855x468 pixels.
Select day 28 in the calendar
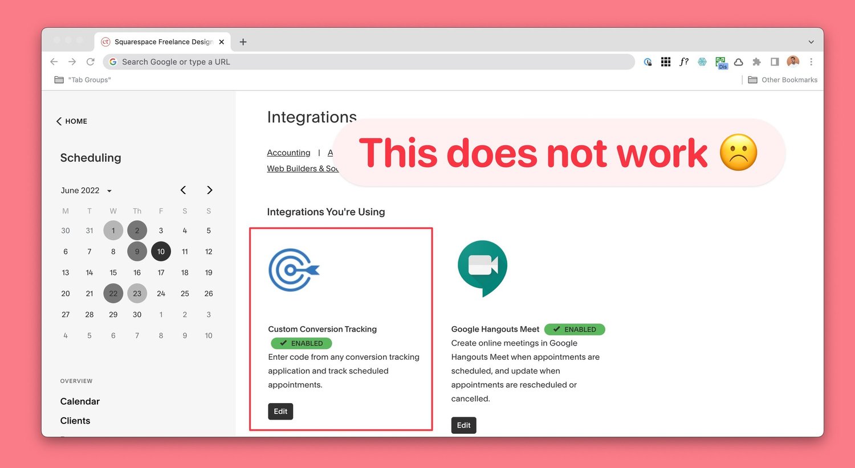(x=89, y=315)
